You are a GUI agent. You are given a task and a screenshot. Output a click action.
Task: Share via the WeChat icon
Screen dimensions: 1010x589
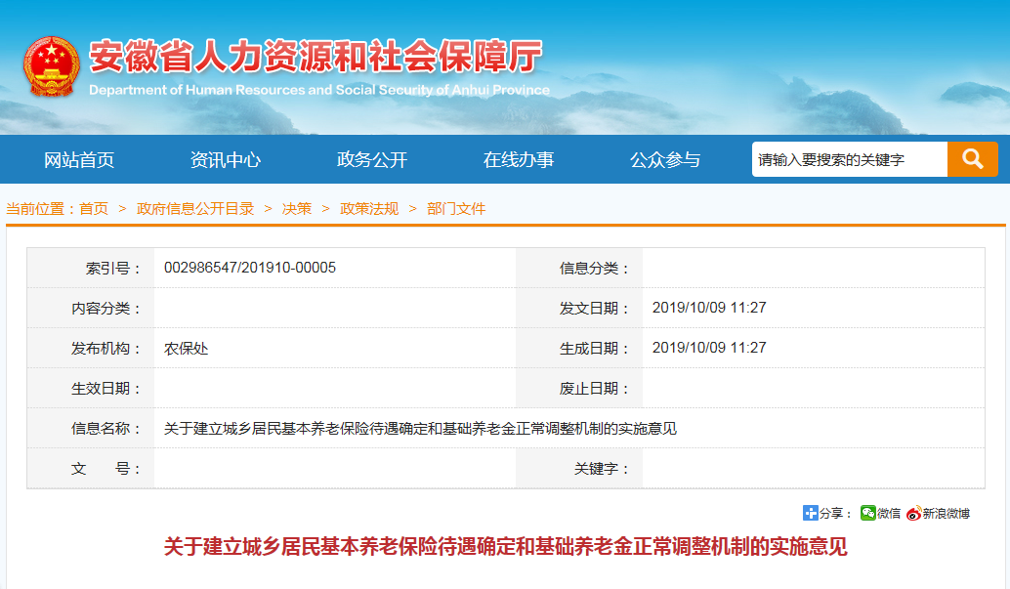(x=867, y=513)
